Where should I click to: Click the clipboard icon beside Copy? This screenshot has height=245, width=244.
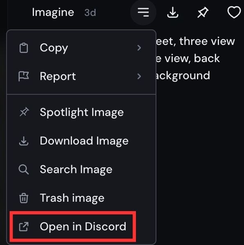pos(24,48)
